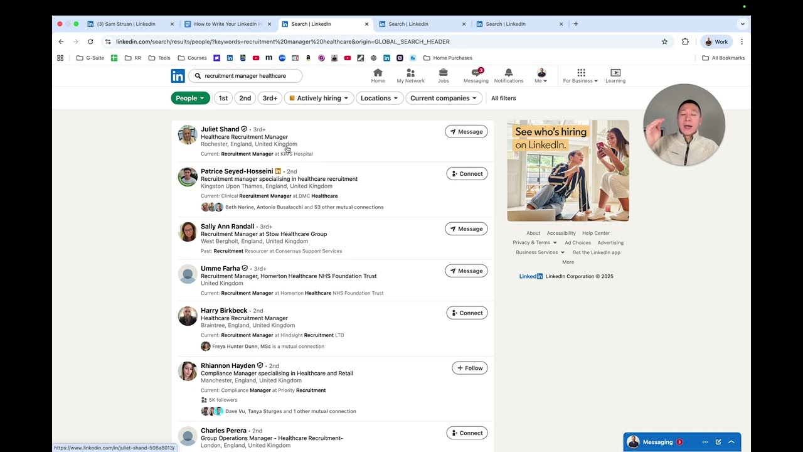
Task: Open the G-Suite bookmarks folder
Action: 90,58
